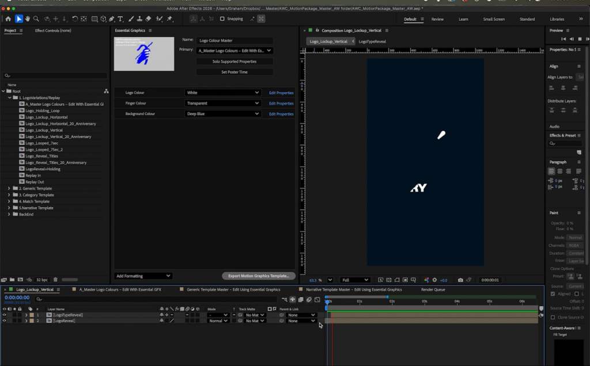
Task: Take a snapshot with the camera icon
Action: point(460,280)
